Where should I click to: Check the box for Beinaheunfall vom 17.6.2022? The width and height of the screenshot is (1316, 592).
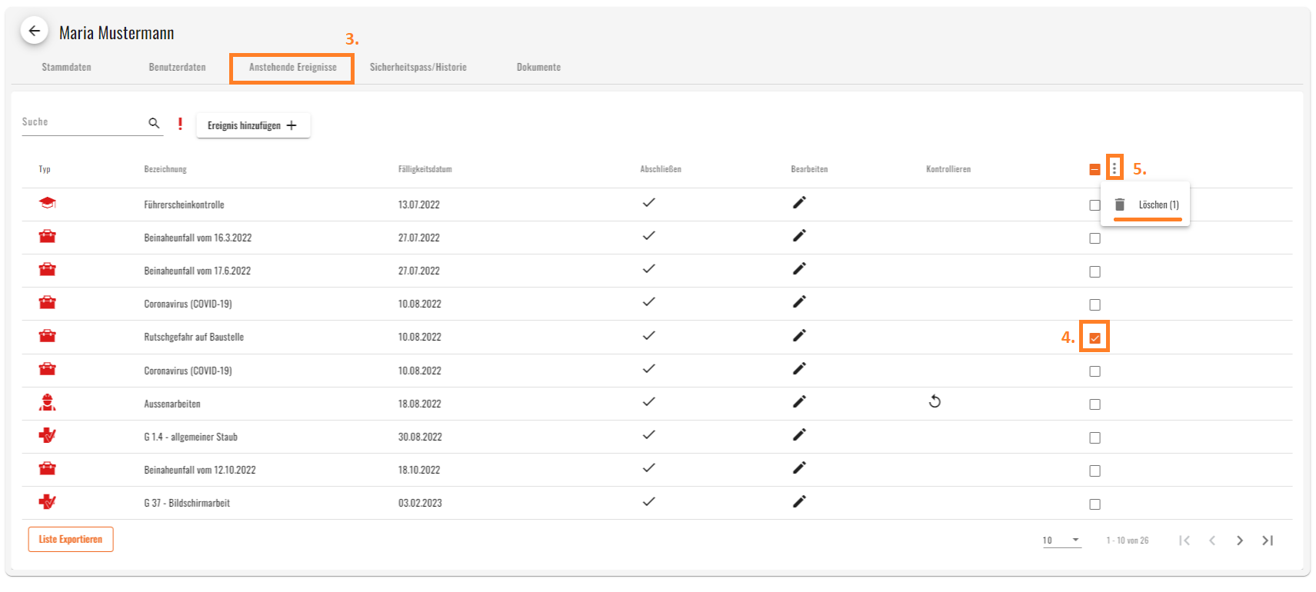(x=1094, y=271)
